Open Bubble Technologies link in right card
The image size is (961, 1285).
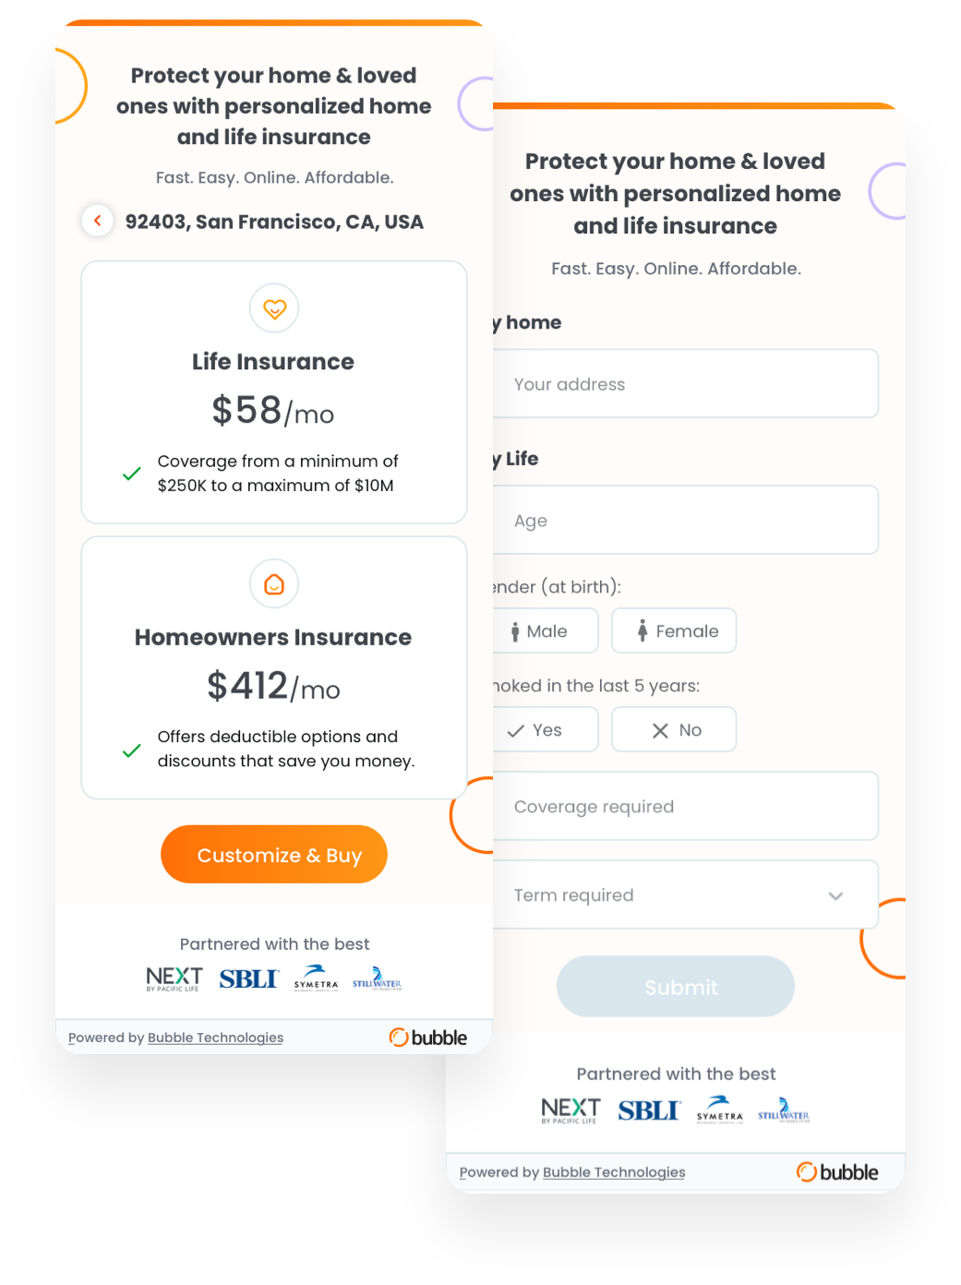coord(614,1172)
